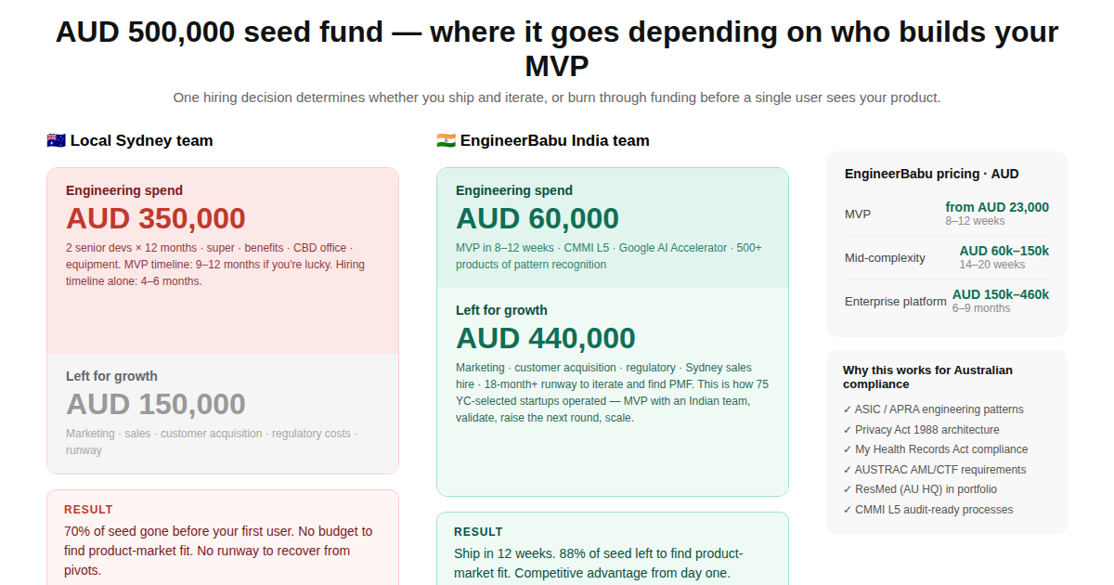Click the AUD 60,000 engineering spend figure
The height and width of the screenshot is (585, 1114).
pyautogui.click(x=538, y=218)
